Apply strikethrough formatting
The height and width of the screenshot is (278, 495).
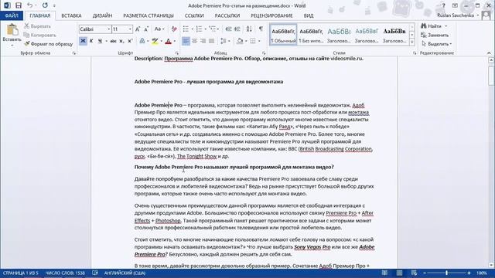[x=114, y=41]
